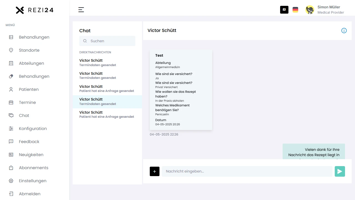
Task: Click the info icon in chat header
Action: [344, 31]
